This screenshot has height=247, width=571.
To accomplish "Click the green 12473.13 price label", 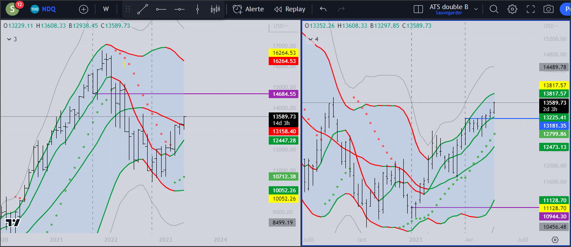I will pos(554,148).
